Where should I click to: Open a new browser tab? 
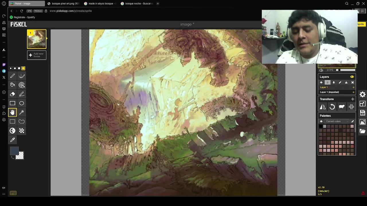158,3
